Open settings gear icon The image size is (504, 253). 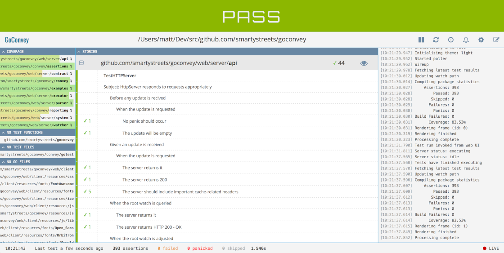pos(481,40)
